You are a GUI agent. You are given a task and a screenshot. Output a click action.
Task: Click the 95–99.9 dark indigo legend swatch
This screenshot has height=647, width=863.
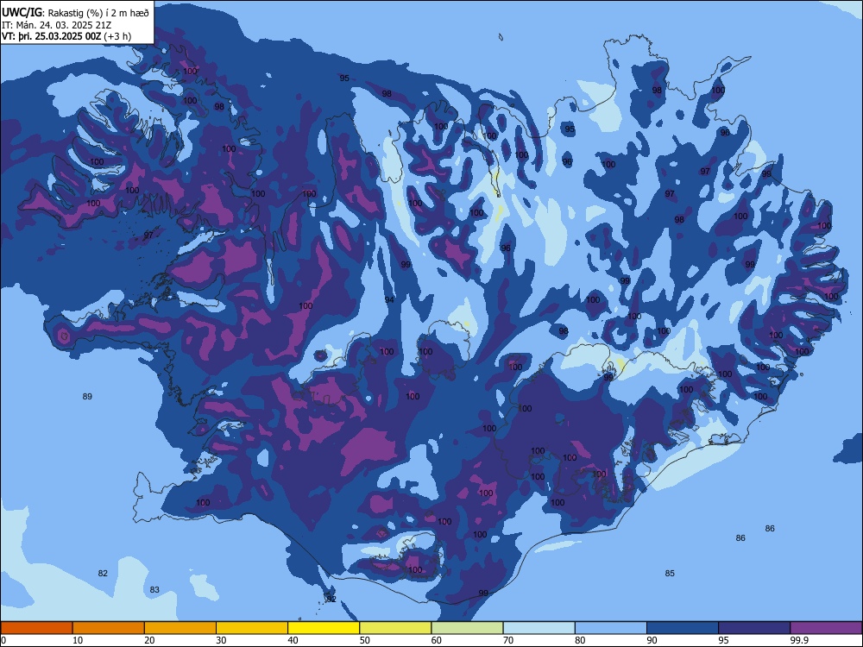pos(754,628)
